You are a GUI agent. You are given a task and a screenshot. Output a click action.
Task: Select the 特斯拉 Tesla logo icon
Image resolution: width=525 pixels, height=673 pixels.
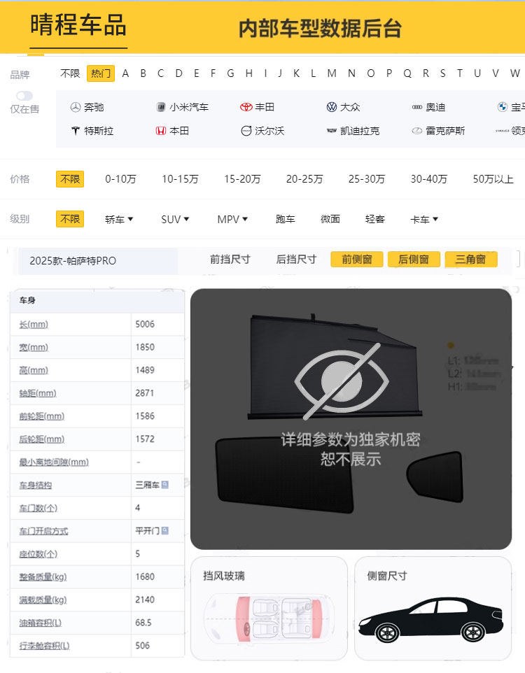point(76,131)
